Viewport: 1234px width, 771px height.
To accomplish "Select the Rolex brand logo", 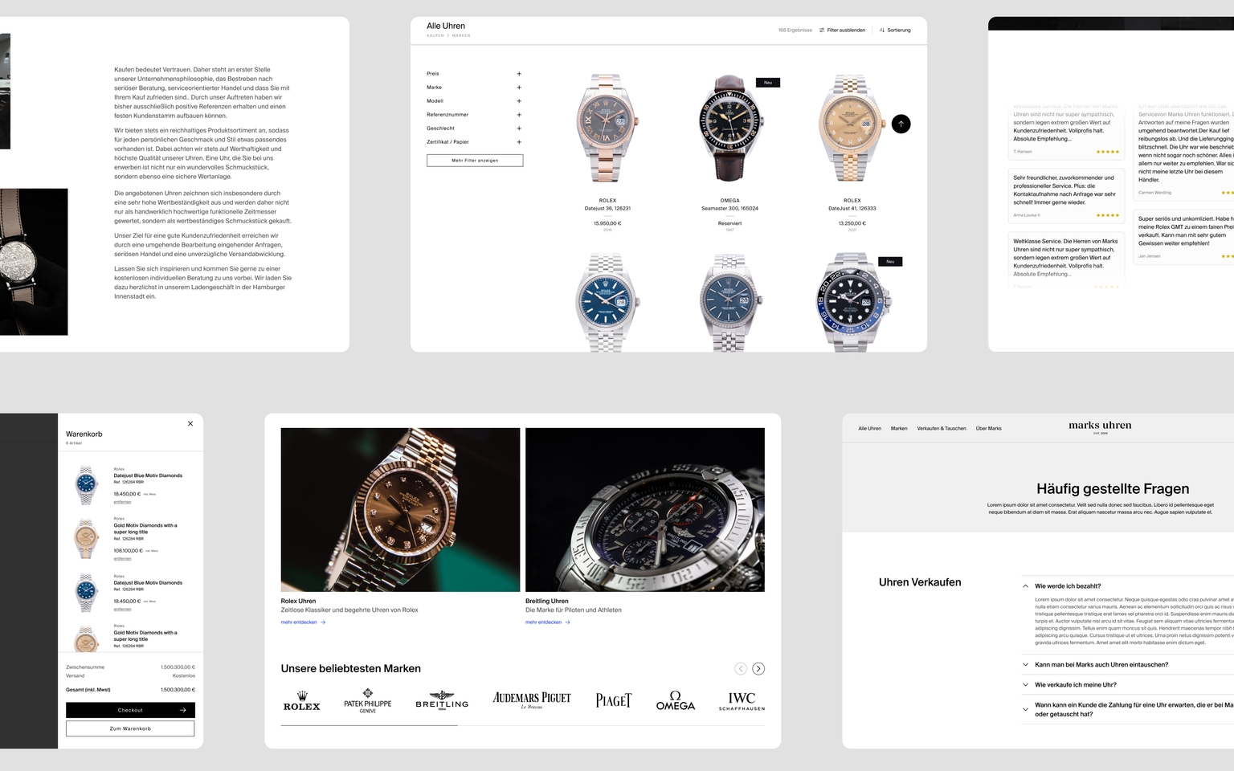I will pos(301,701).
